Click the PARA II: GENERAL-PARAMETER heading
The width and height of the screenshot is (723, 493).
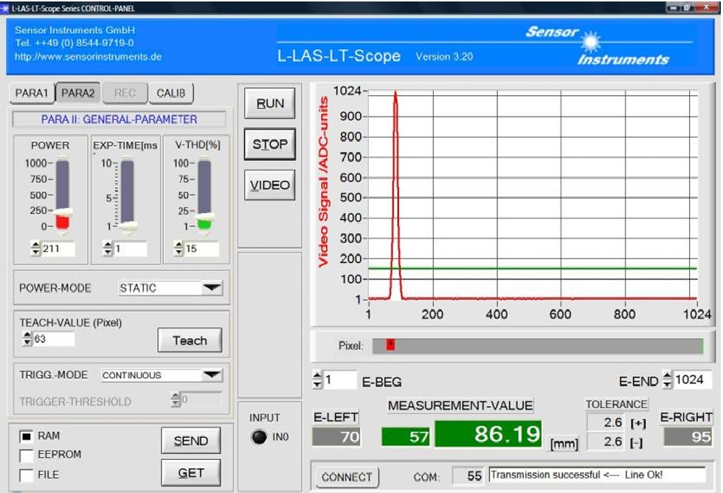tap(119, 119)
